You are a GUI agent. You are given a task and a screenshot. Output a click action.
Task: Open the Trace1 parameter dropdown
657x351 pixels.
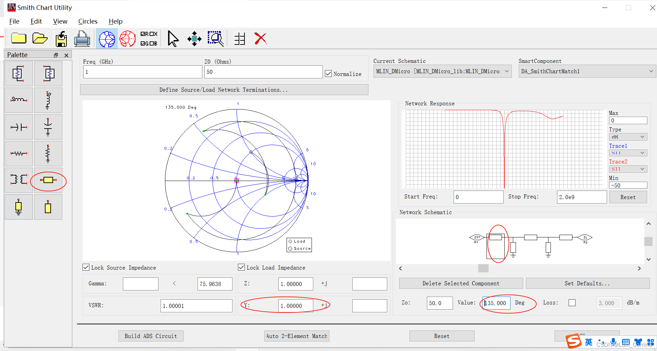[628, 153]
